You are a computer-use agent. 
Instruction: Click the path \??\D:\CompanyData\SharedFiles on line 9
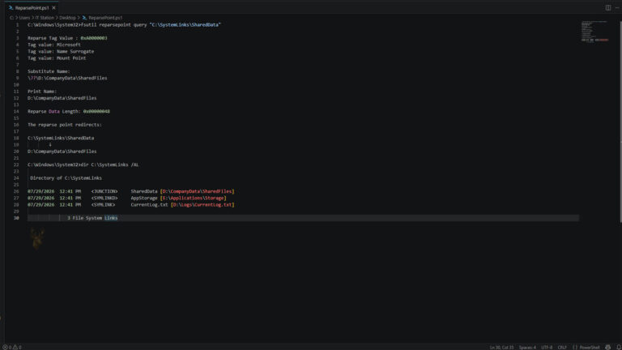[67, 78]
